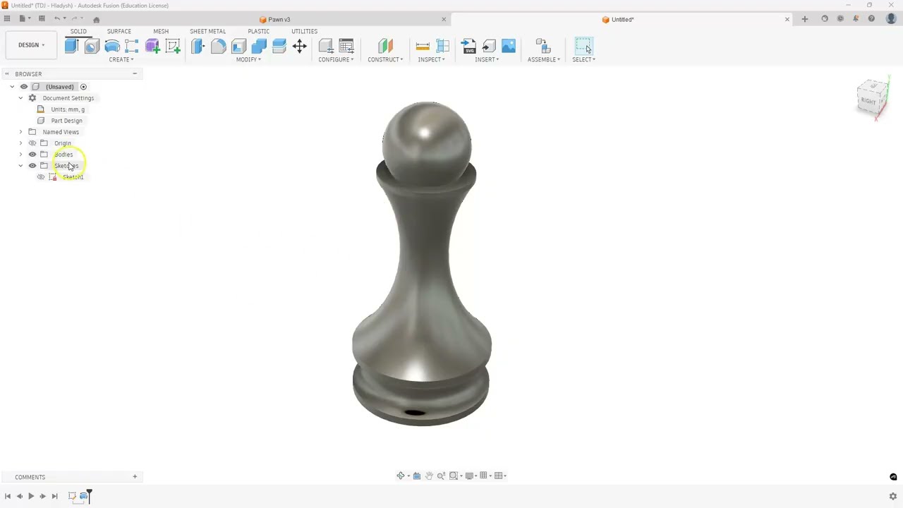Open the MODIFY dropdown menu
The height and width of the screenshot is (508, 903).
click(x=248, y=59)
